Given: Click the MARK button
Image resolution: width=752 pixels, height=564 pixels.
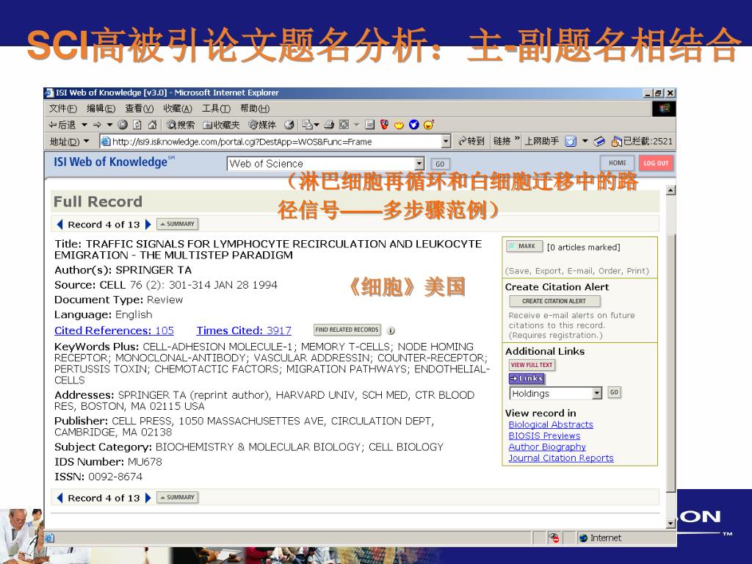Looking at the screenshot, I should [x=524, y=246].
